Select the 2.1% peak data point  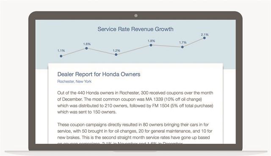pos(205,38)
